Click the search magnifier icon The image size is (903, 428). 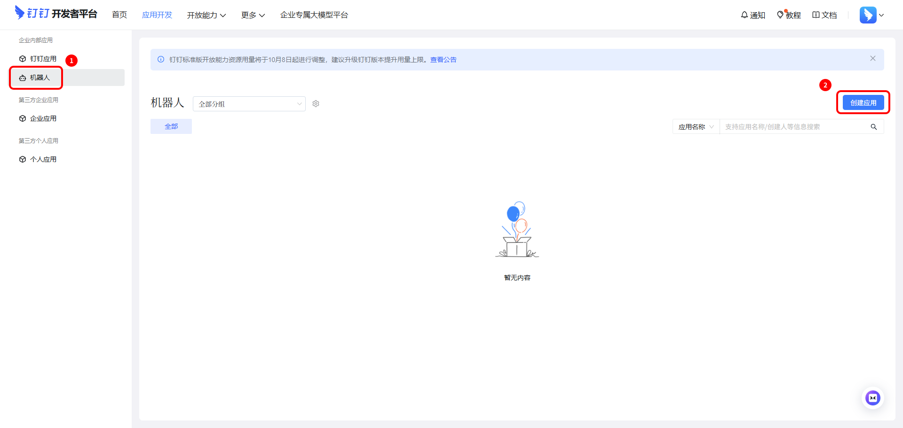click(874, 127)
